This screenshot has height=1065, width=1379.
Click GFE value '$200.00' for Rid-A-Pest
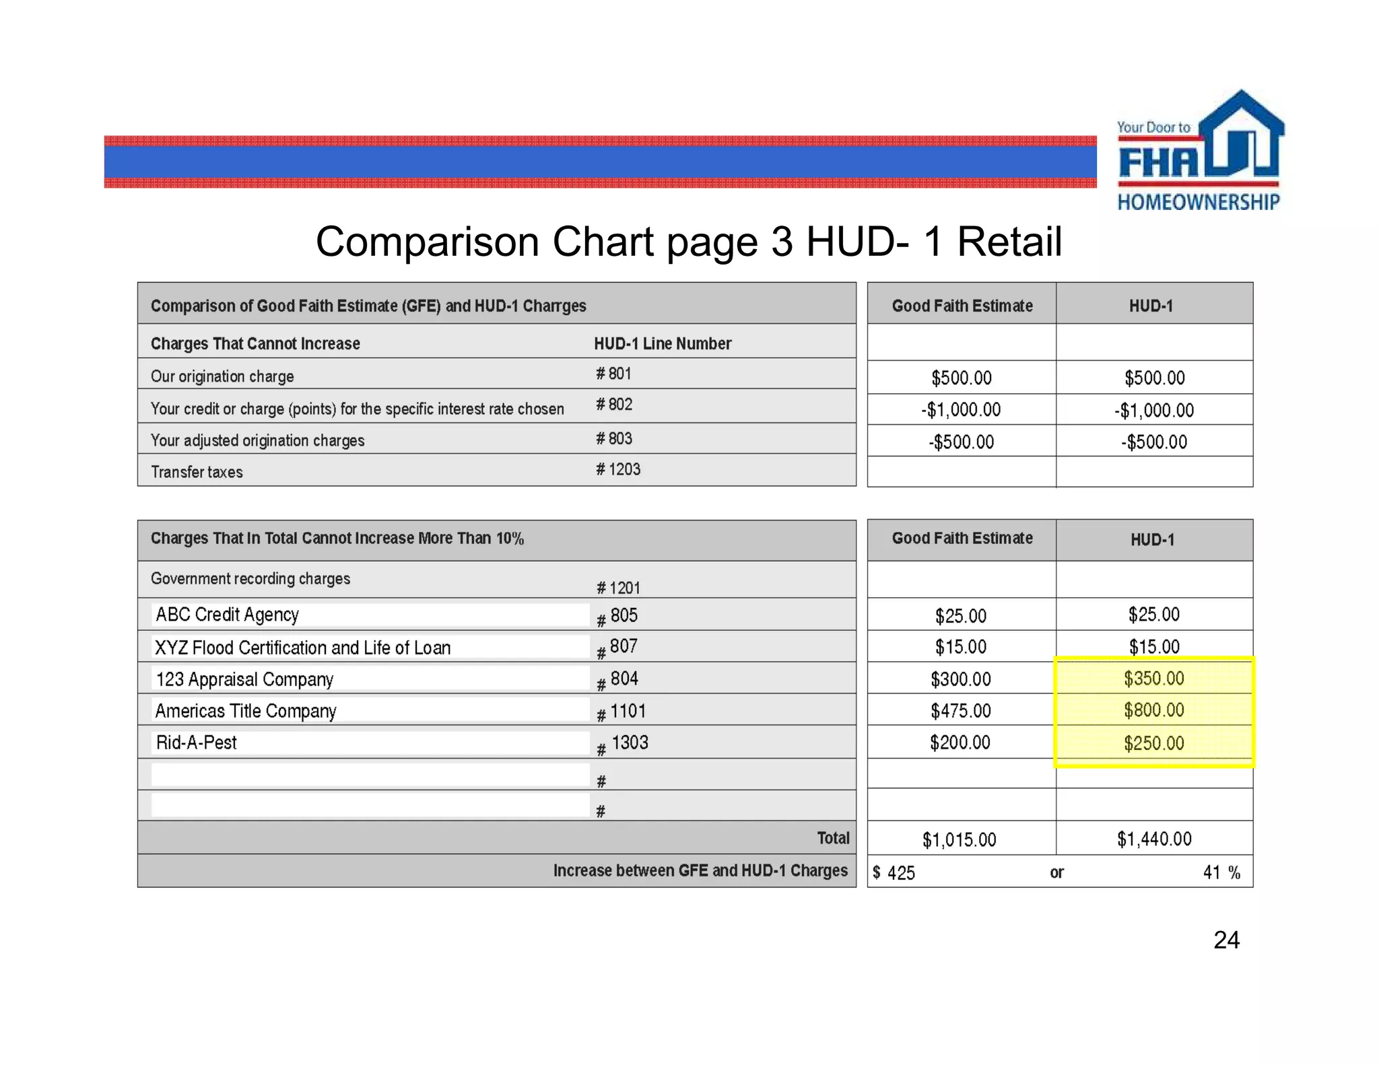(960, 743)
